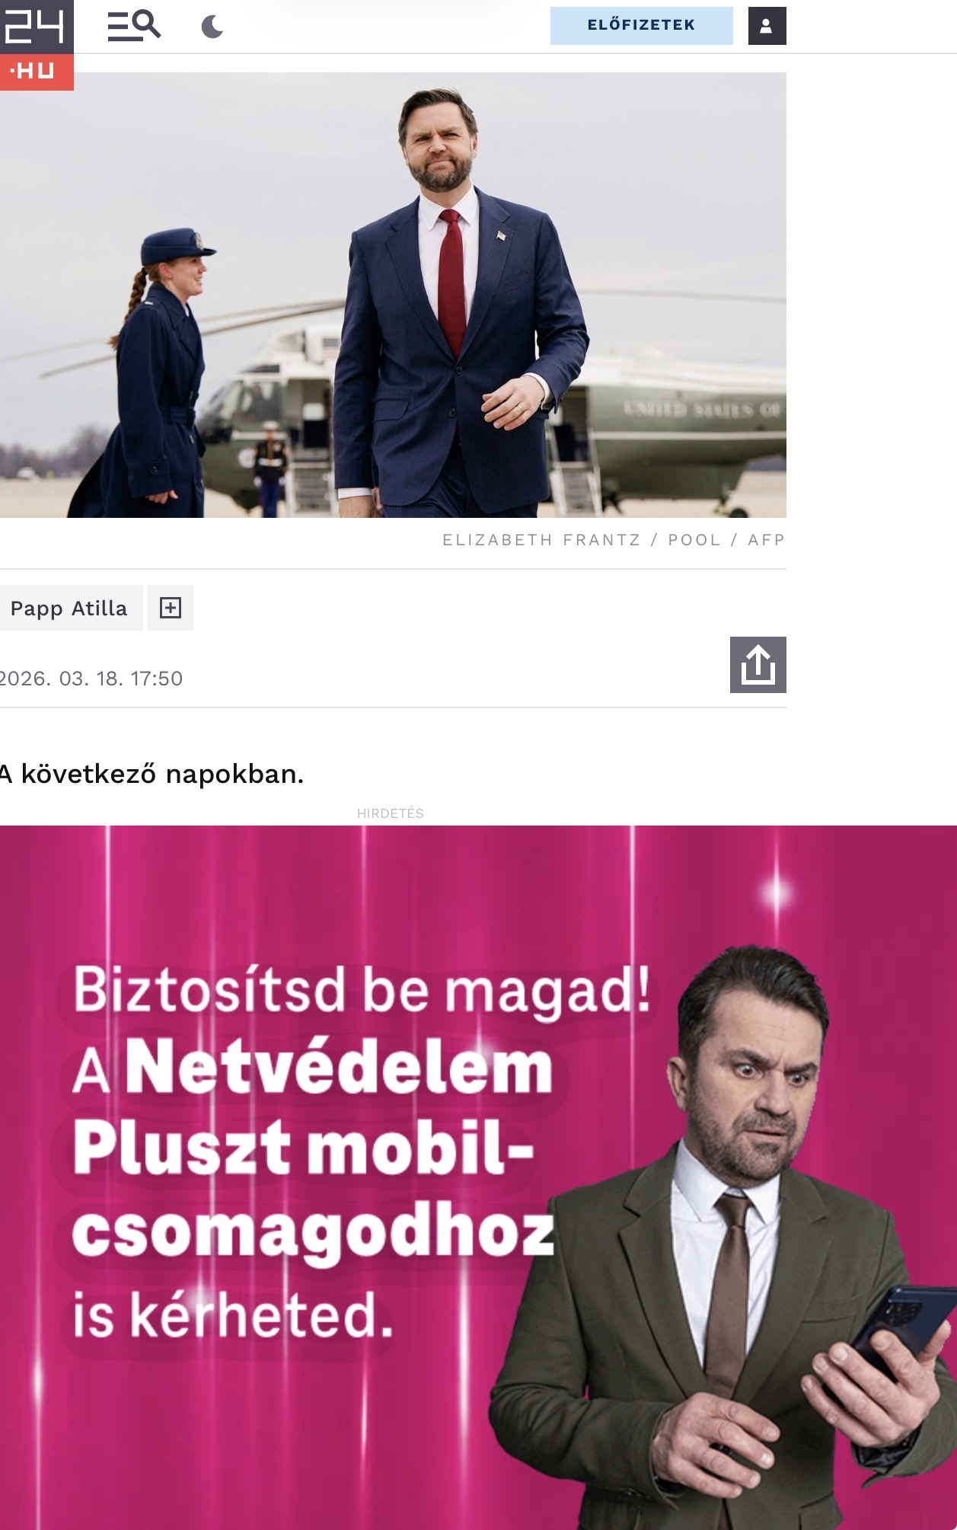Toggle dark mode with the moon icon

212,27
